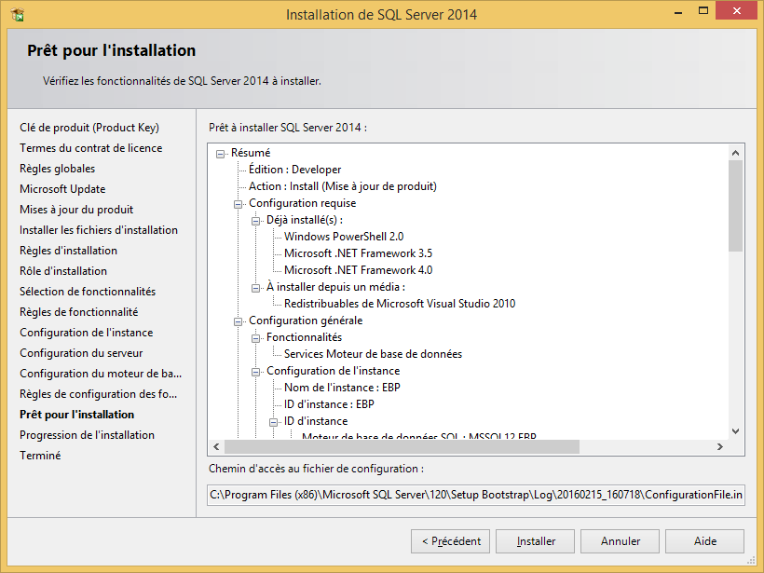
Task: Cancel setup with the Annuler button
Action: 620,541
